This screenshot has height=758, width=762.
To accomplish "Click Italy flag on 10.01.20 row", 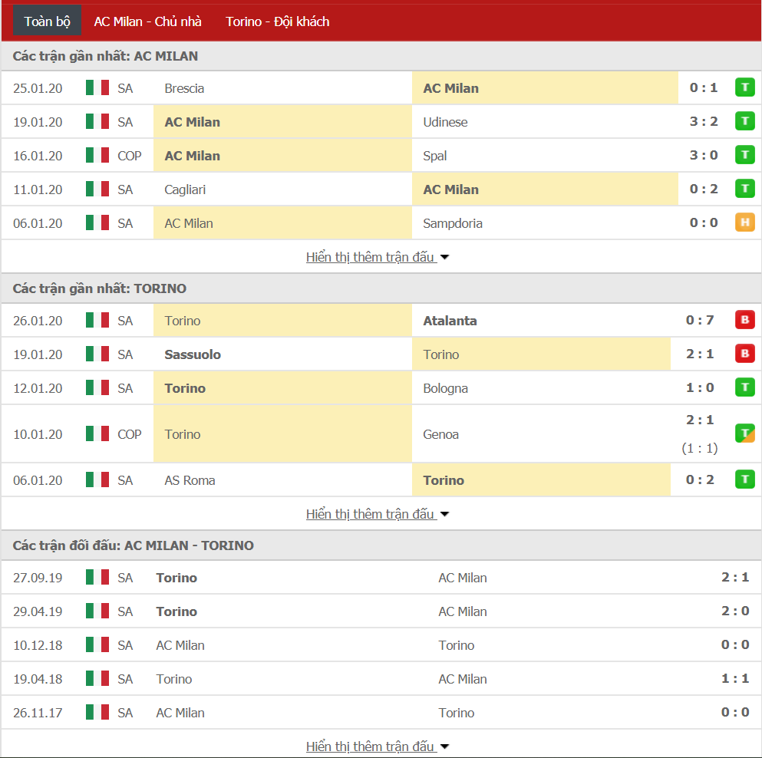I will coord(97,433).
